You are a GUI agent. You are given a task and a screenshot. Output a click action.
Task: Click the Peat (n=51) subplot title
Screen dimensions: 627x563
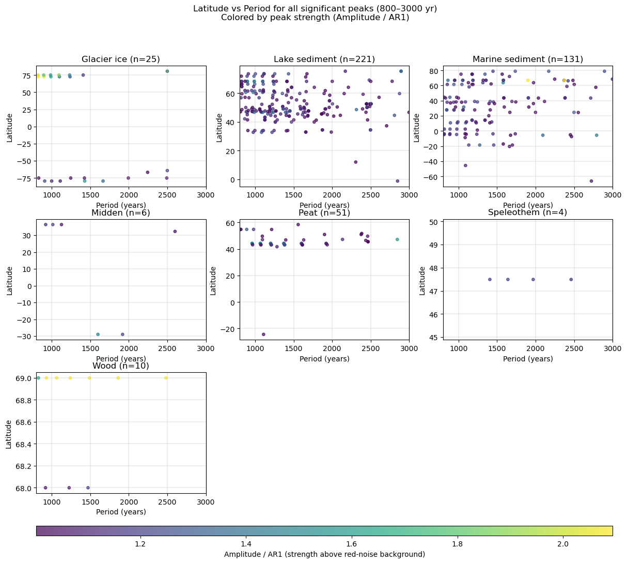(324, 213)
